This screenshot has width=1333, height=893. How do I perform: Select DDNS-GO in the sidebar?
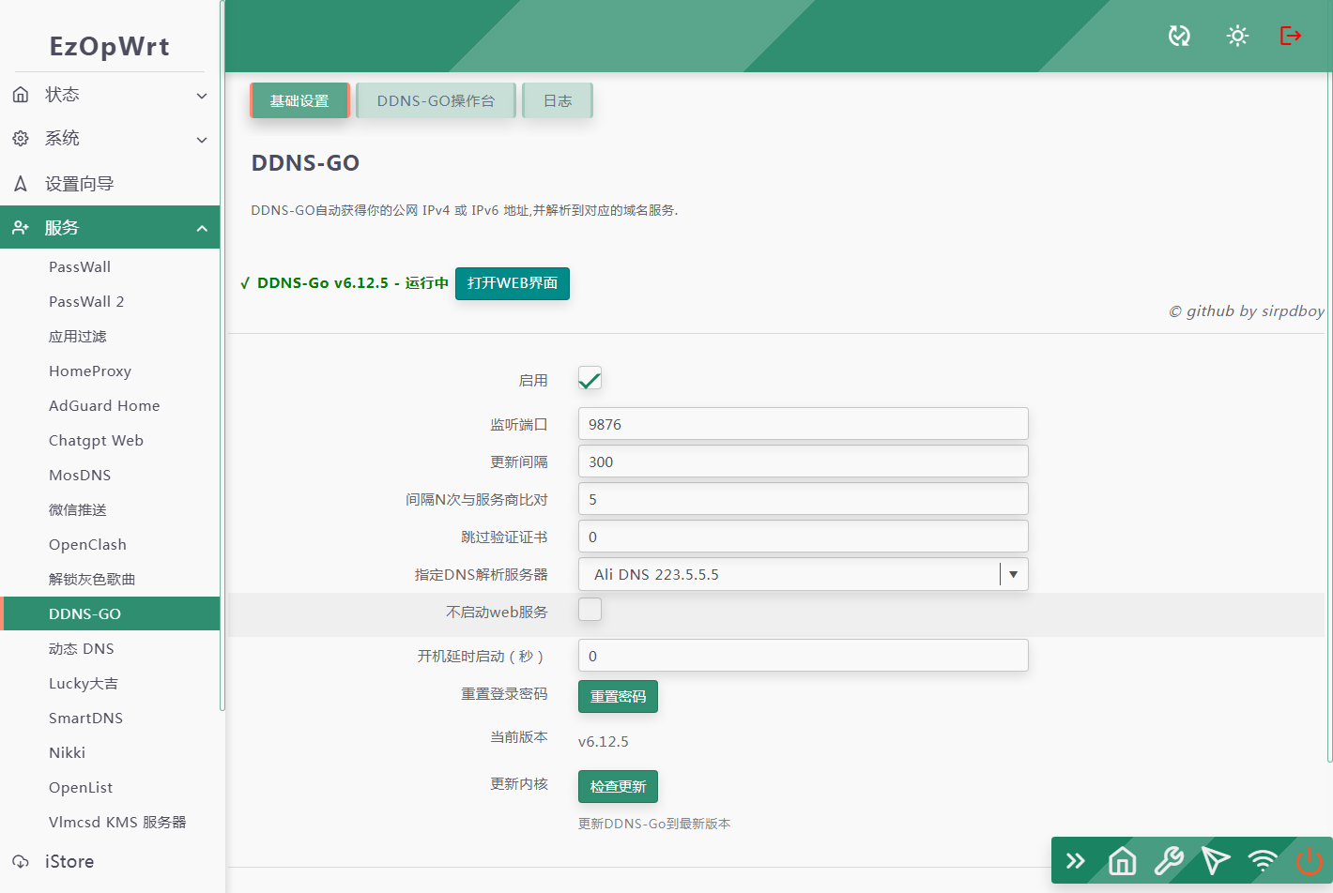(x=110, y=613)
